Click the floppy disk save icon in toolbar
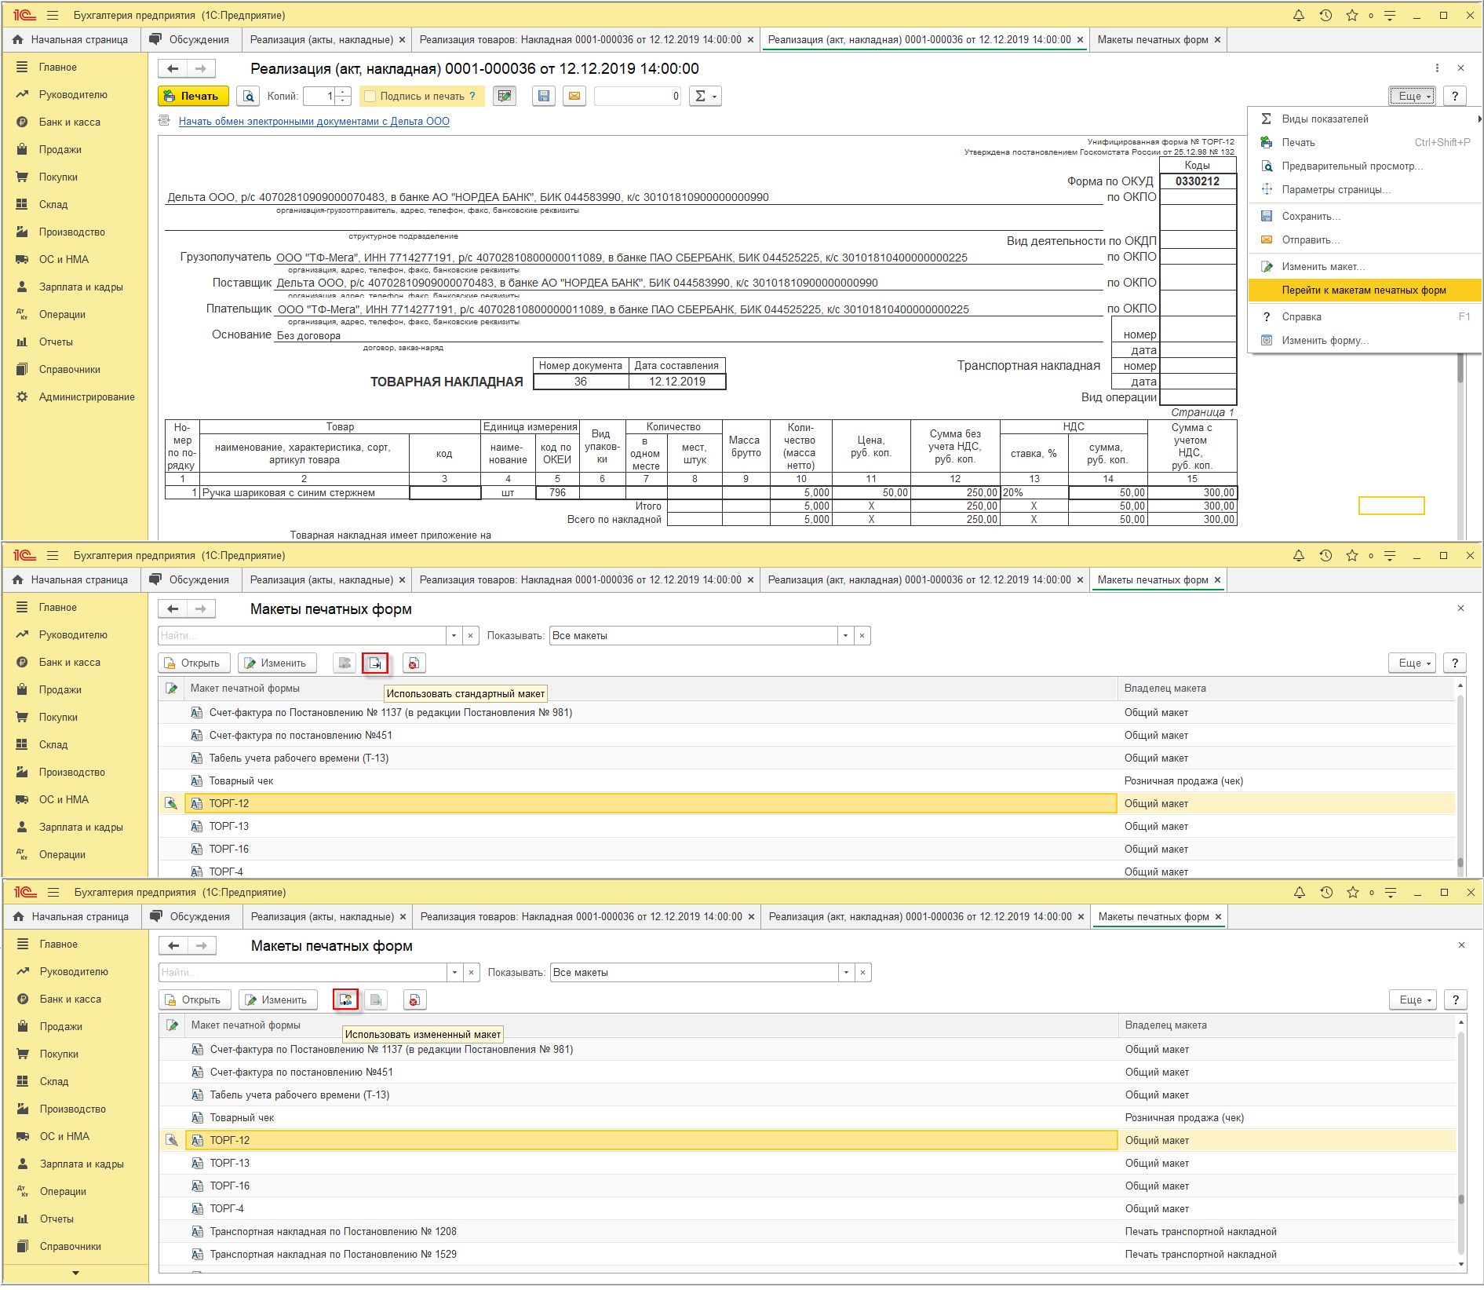 (x=544, y=96)
